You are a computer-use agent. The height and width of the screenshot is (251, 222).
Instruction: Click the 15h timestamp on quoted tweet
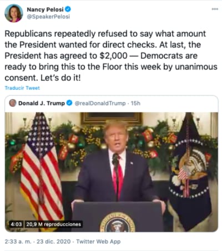tap(135, 103)
